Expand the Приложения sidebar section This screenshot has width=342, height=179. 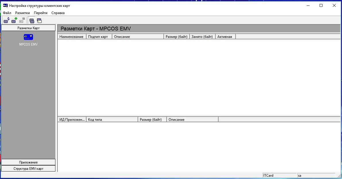pyautogui.click(x=28, y=162)
